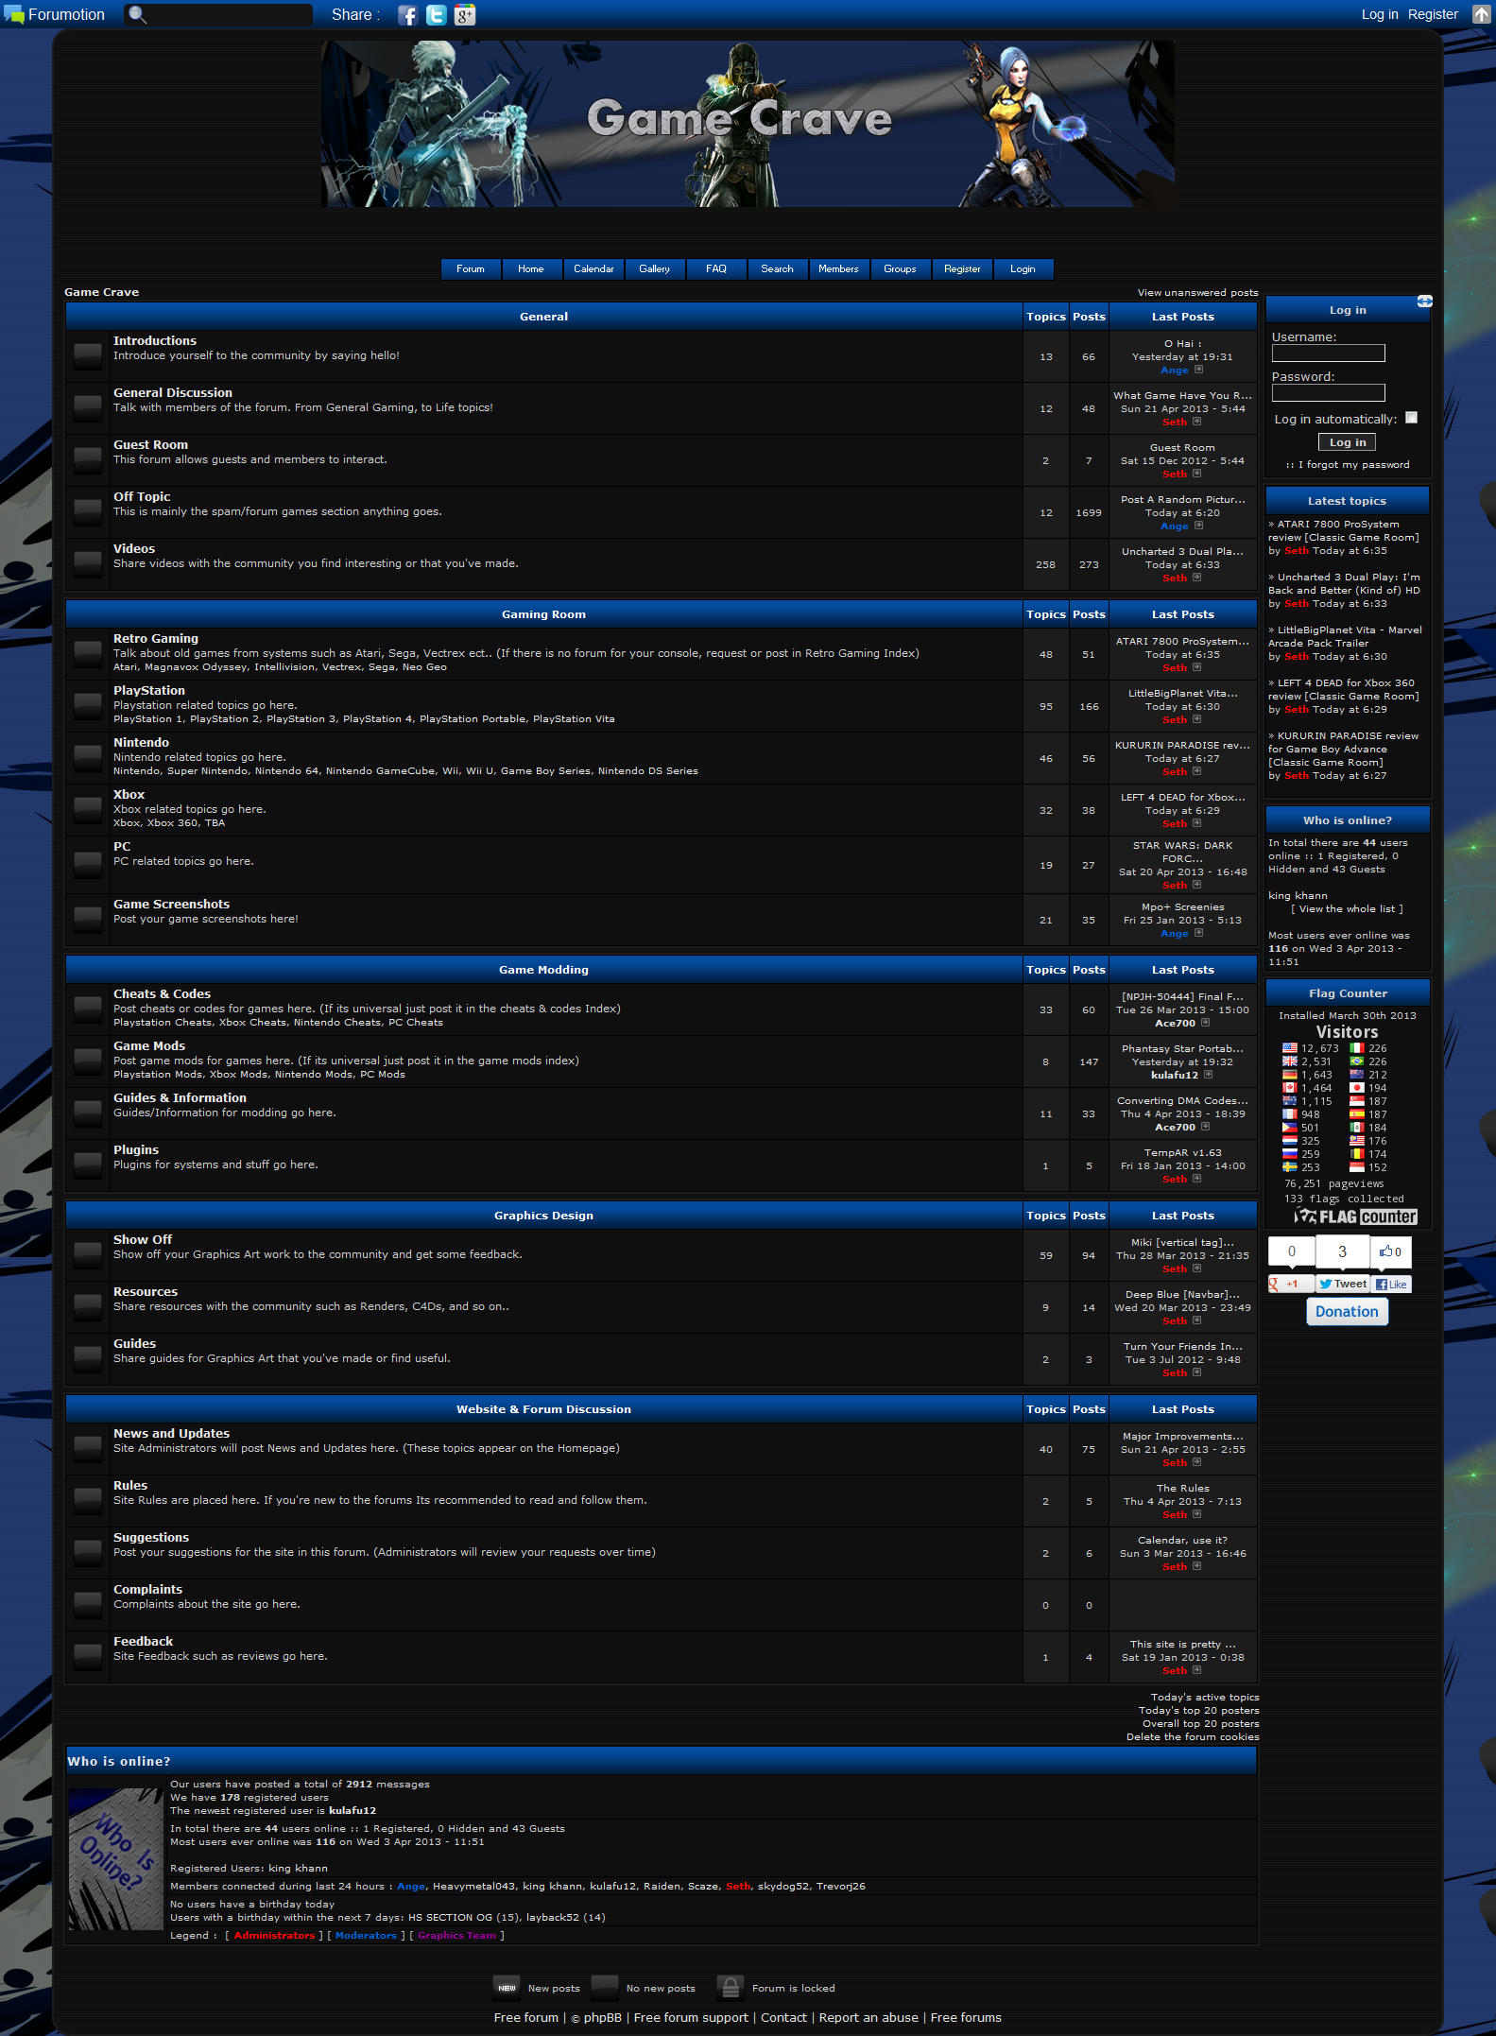Screen dimensions: 1496x2036
Task: Click the Google +1 button
Action: (x=1290, y=1284)
